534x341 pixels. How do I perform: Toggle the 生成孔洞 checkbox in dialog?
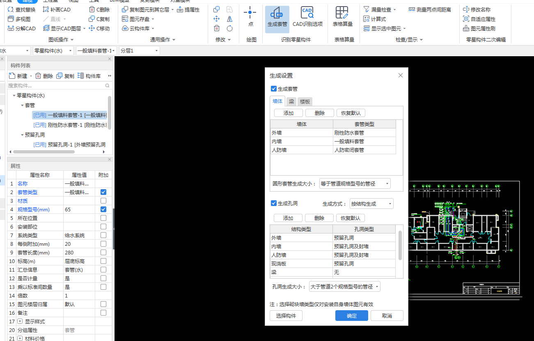(x=274, y=203)
